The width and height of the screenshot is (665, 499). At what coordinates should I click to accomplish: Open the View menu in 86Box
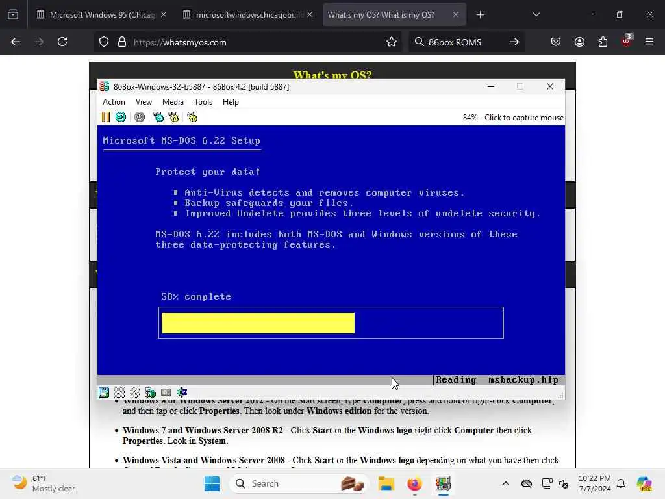point(144,102)
